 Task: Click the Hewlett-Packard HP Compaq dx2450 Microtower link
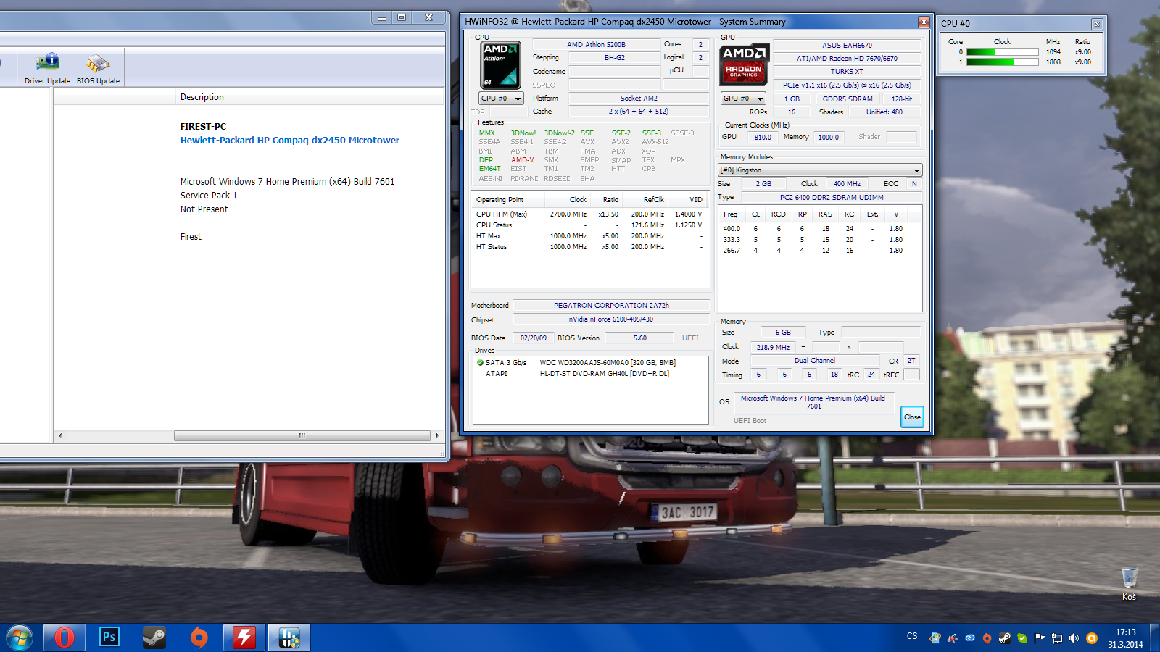click(289, 141)
